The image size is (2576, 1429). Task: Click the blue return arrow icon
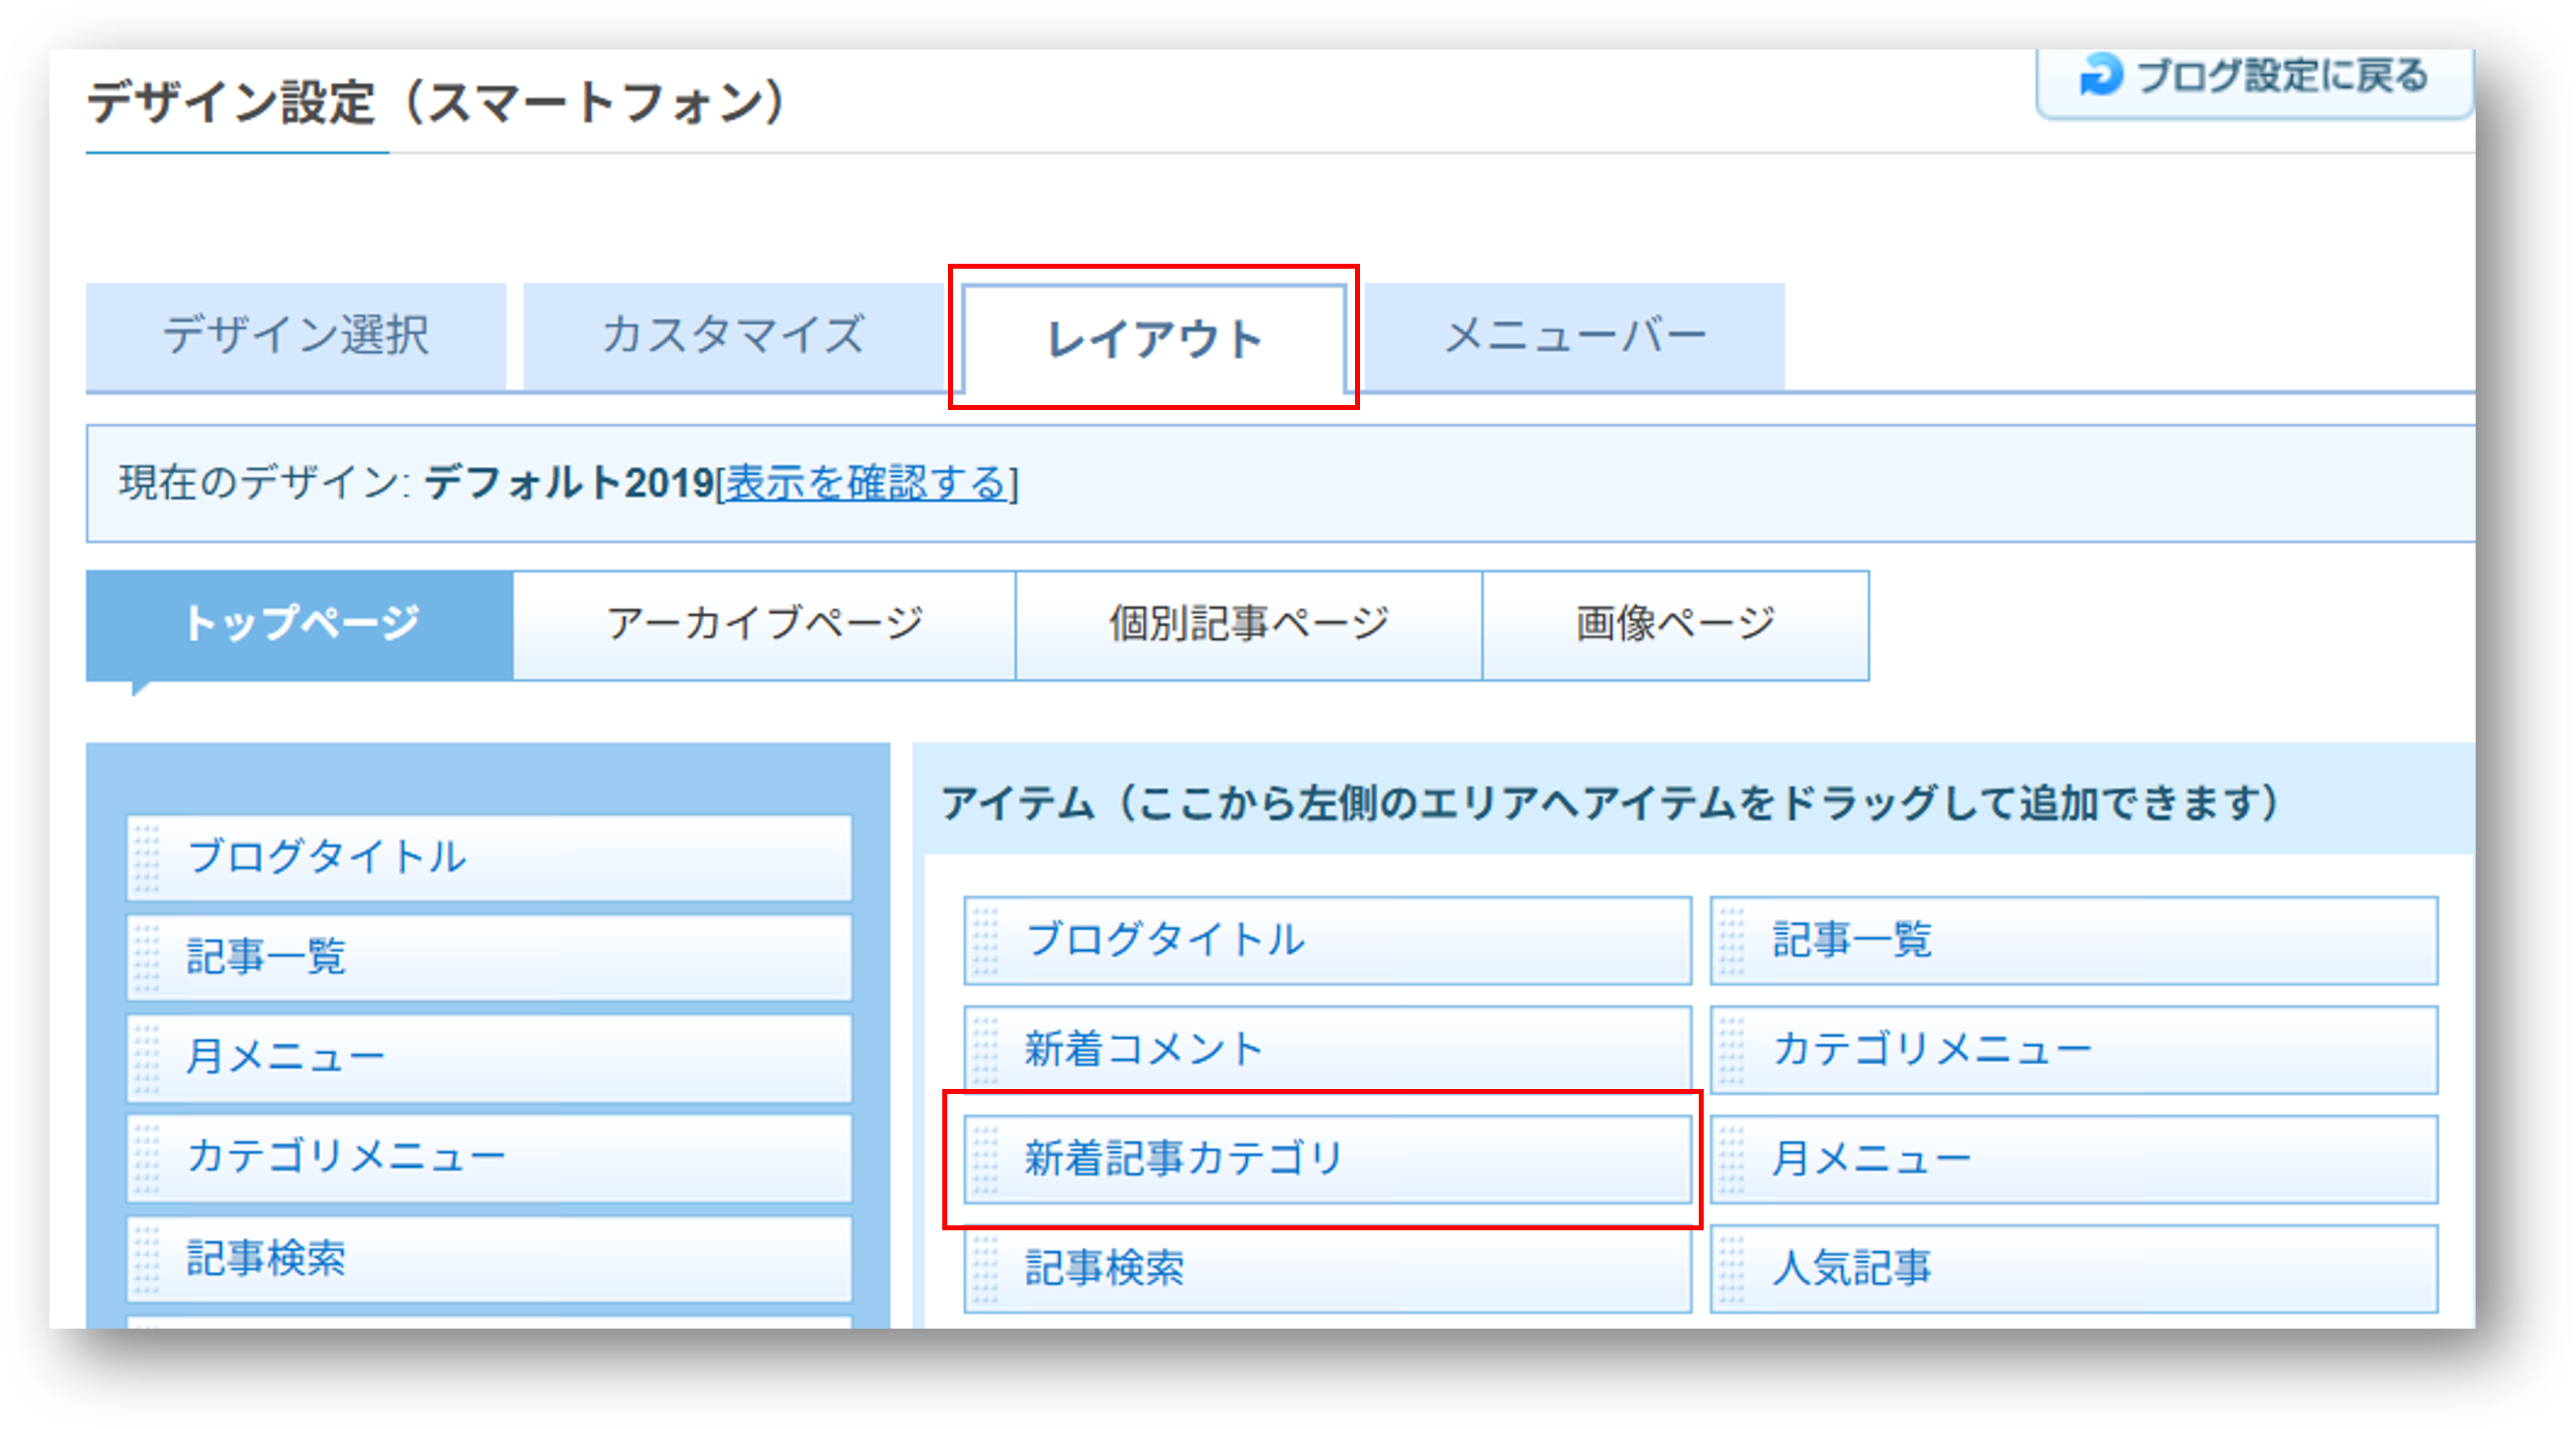[2100, 75]
